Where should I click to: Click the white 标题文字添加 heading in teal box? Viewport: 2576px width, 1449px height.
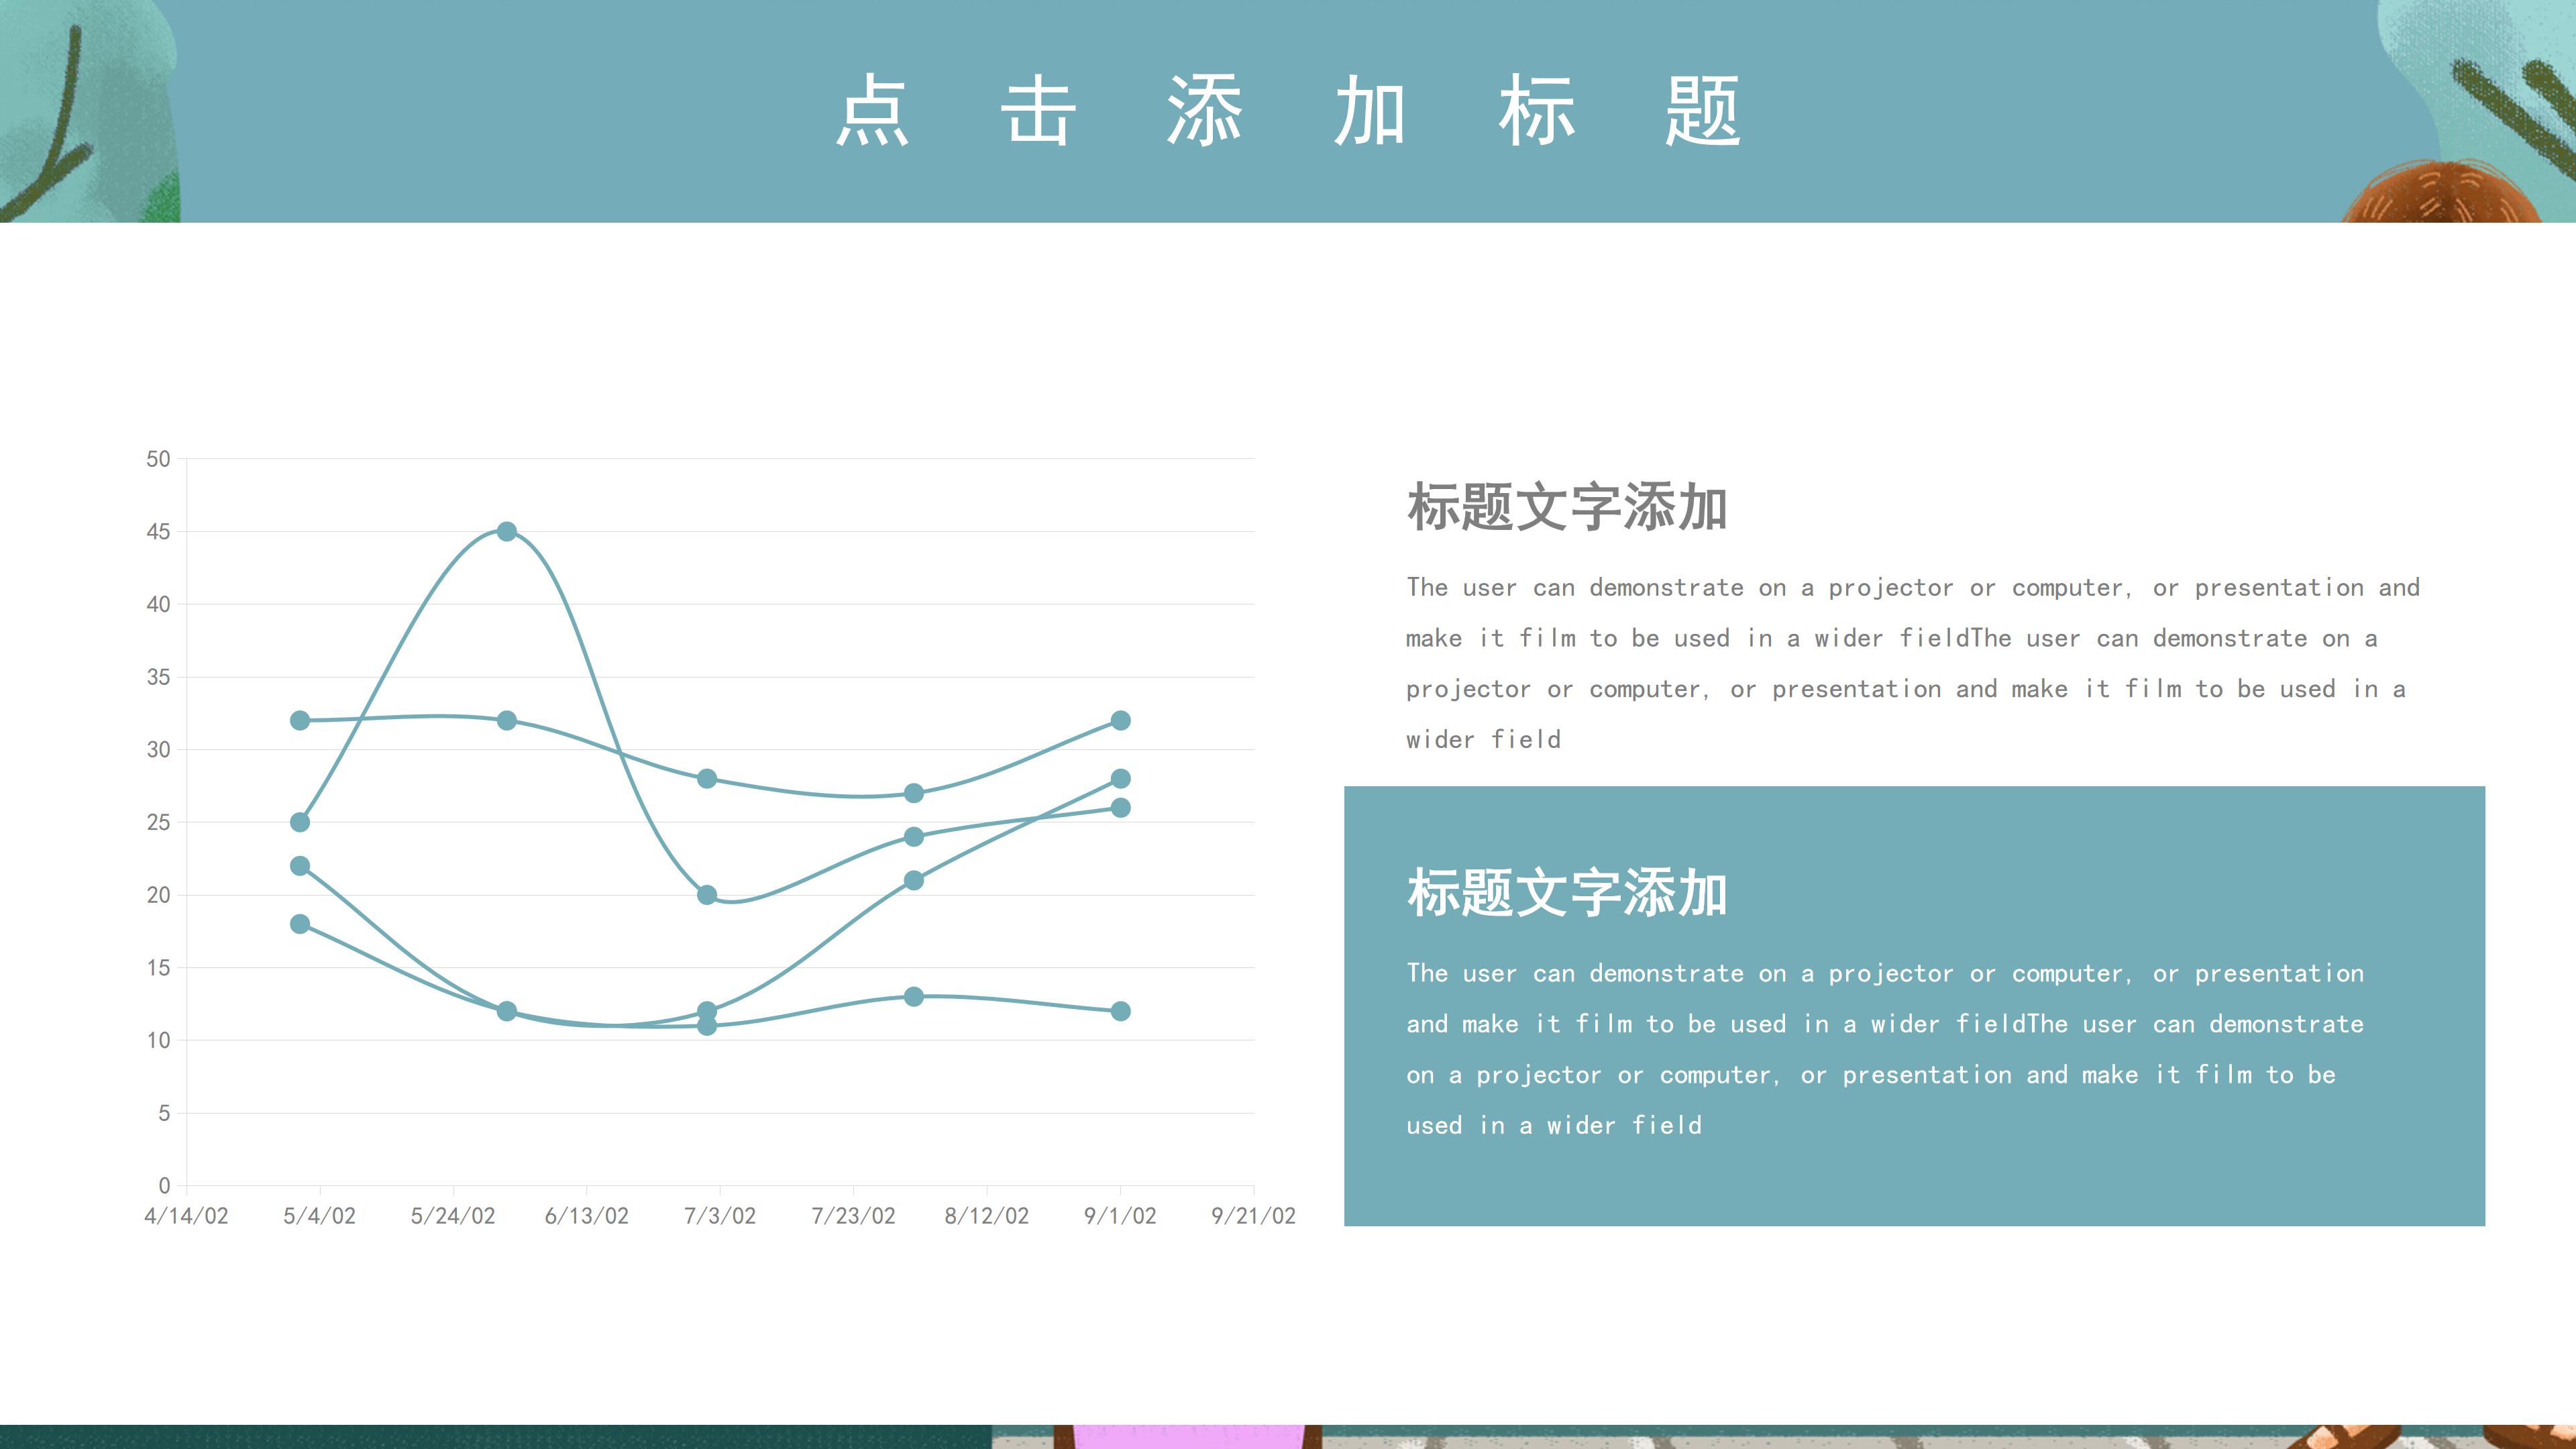coord(1567,893)
